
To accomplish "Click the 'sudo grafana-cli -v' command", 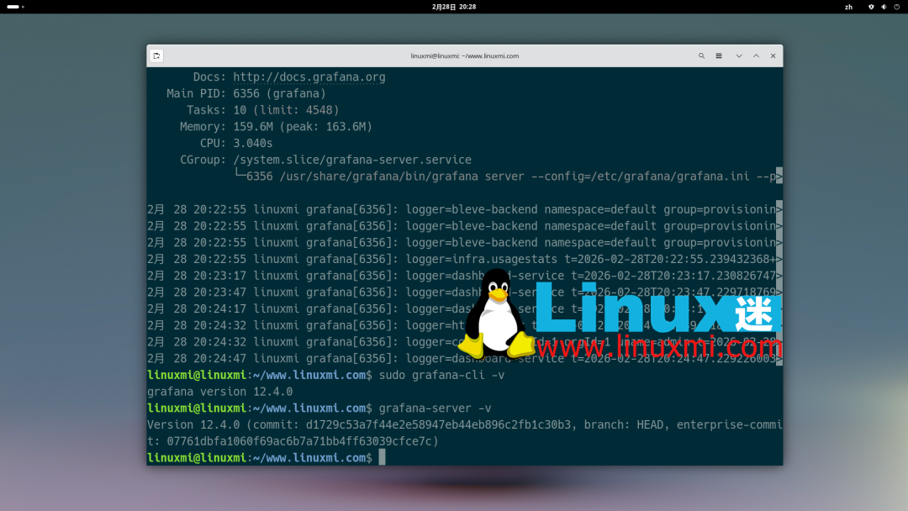I will click(442, 375).
